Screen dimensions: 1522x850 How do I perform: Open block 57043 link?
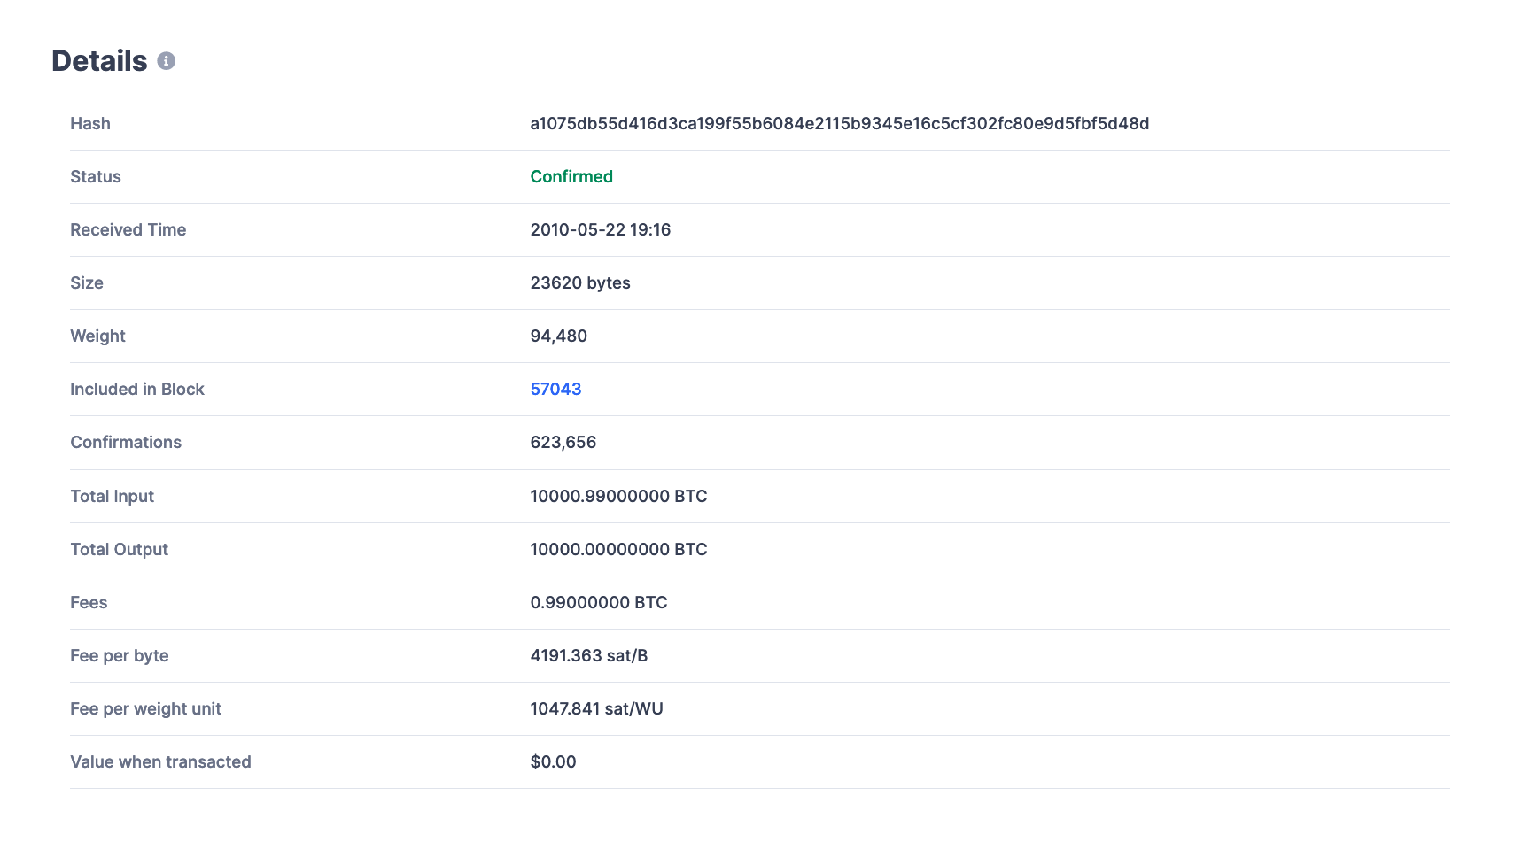click(x=555, y=389)
